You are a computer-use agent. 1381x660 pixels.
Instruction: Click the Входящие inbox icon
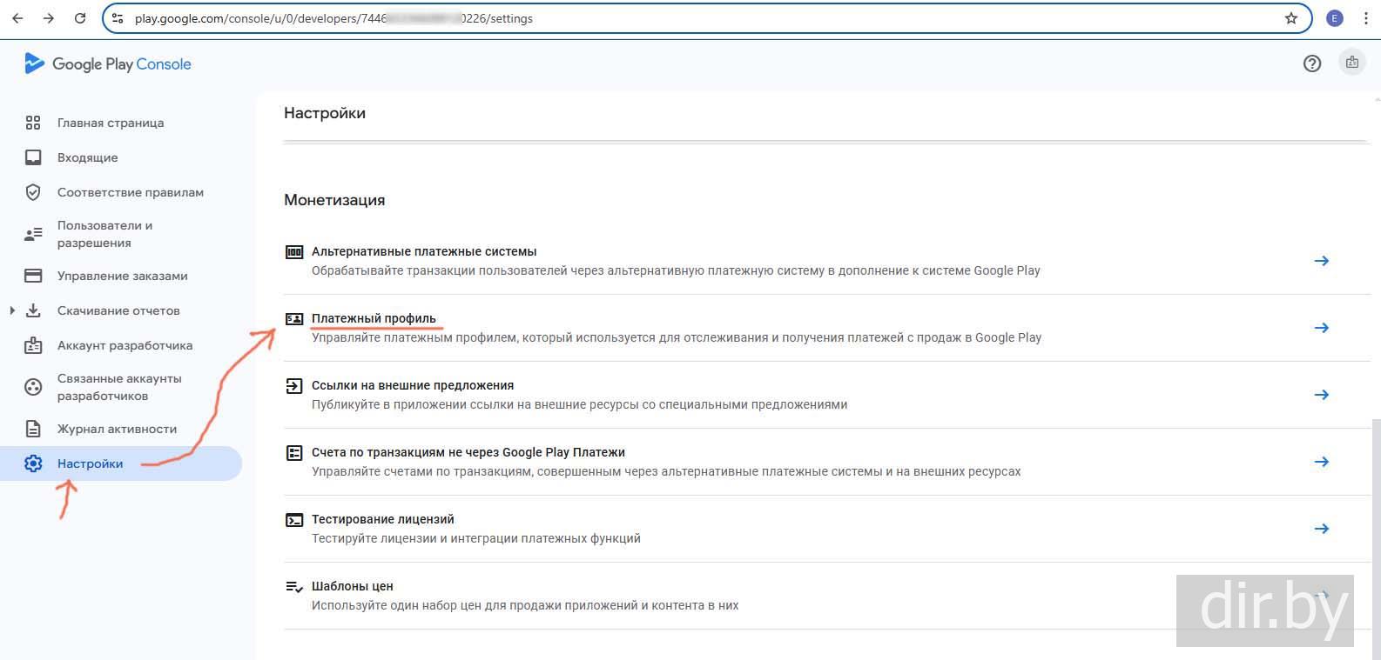click(33, 157)
